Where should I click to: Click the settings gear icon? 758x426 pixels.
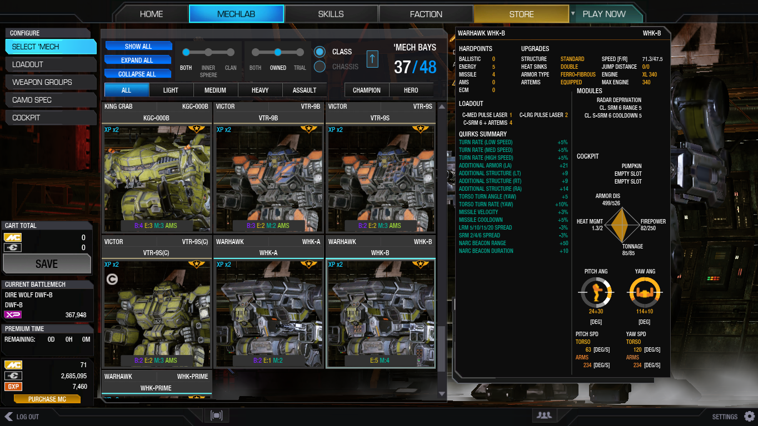(x=749, y=416)
